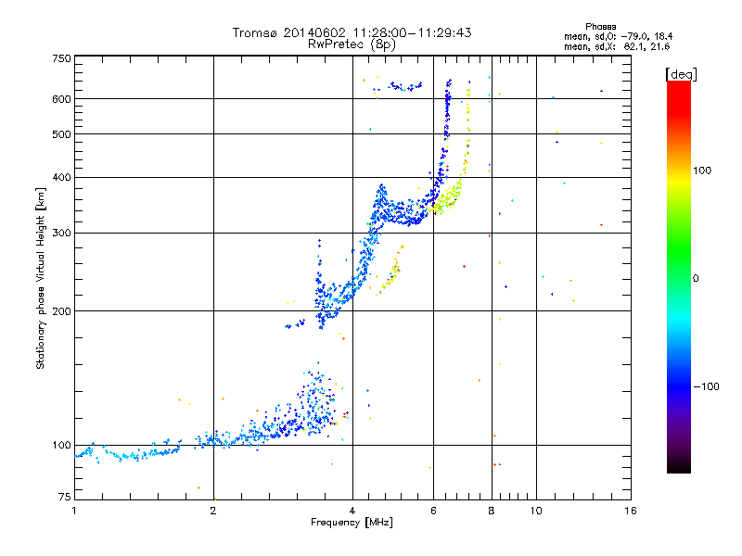
Task: Click the frequency axis label '10'
Action: pyautogui.click(x=536, y=511)
